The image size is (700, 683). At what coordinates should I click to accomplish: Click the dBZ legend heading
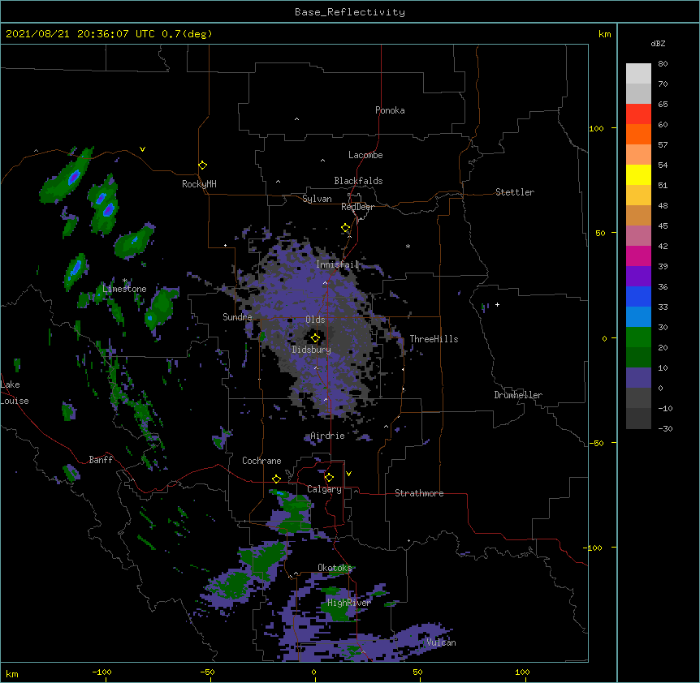658,44
